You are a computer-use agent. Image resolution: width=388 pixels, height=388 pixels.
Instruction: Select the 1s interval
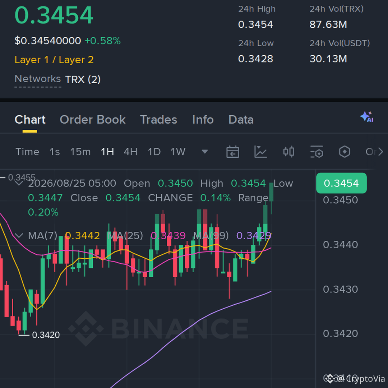(55, 152)
